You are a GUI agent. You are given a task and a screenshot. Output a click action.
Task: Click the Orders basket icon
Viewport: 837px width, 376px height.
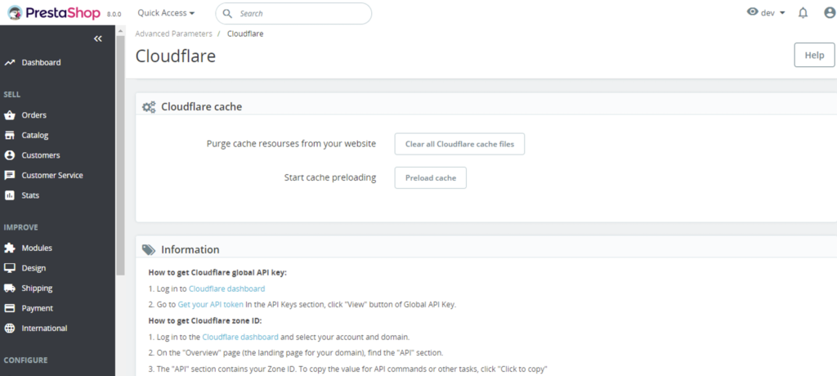coord(10,115)
